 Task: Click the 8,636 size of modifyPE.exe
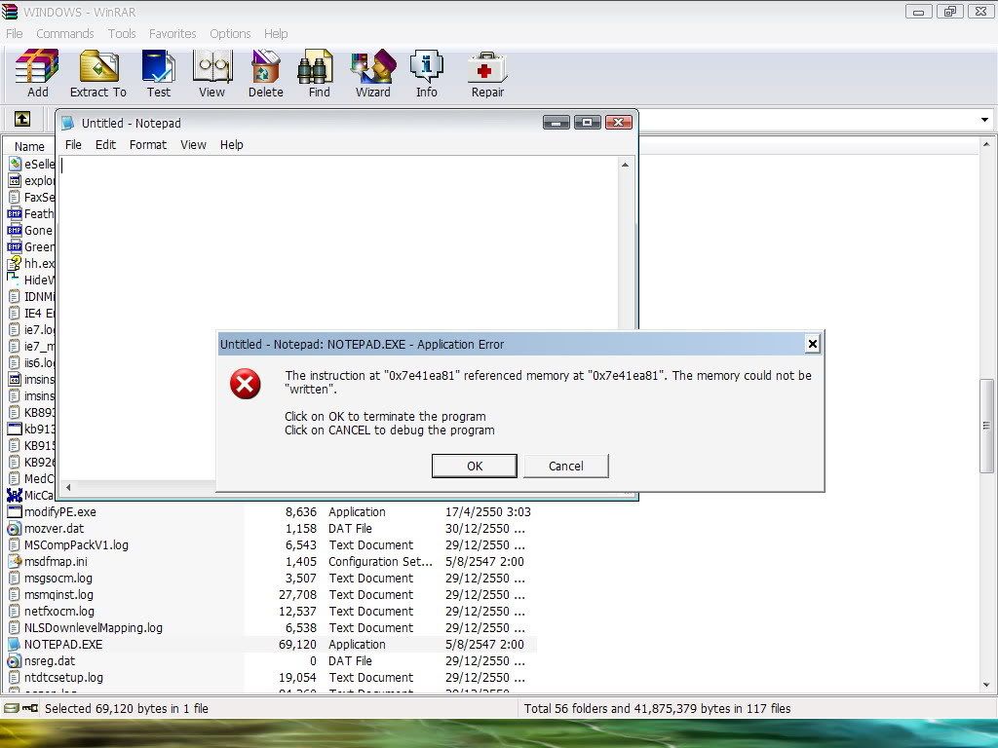click(301, 512)
